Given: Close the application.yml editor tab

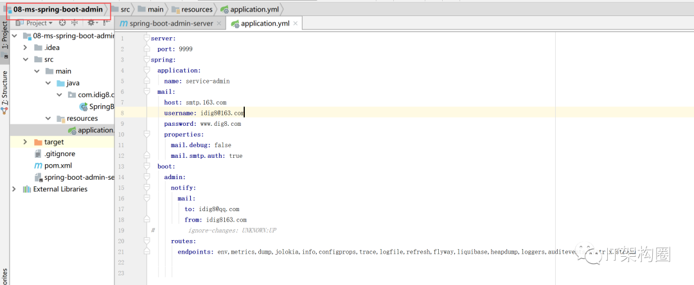Looking at the screenshot, I should pos(296,23).
